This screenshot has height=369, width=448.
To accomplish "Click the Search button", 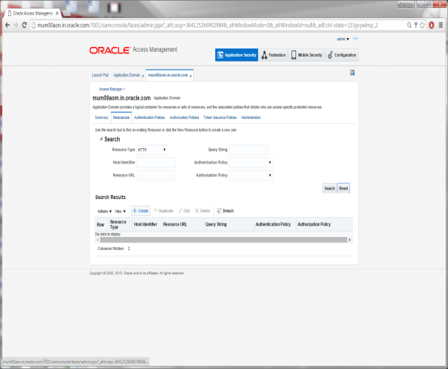I will (329, 189).
